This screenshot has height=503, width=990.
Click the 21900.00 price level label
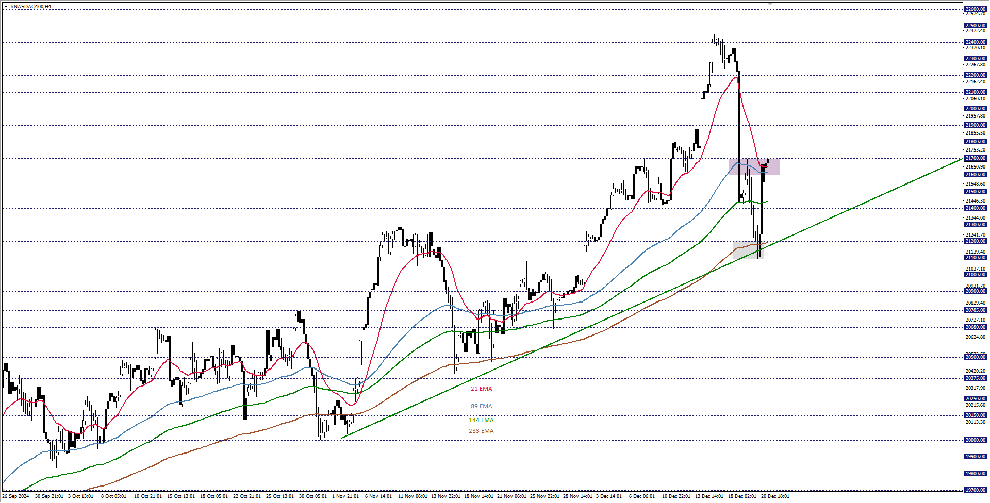(975, 125)
